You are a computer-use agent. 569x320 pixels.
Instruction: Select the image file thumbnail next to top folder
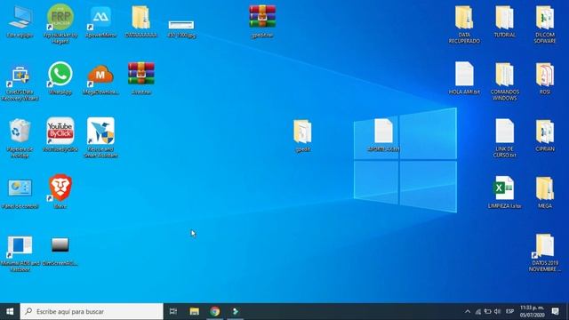pos(181,25)
